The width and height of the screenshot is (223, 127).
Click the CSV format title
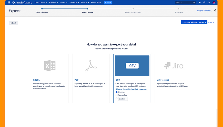pyautogui.click(x=118, y=80)
